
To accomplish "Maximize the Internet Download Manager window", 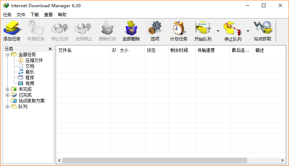I will (x=264, y=5).
